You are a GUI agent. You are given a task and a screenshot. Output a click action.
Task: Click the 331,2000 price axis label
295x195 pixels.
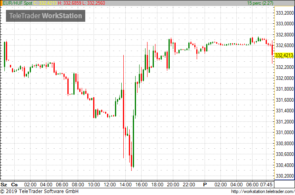[285, 121]
